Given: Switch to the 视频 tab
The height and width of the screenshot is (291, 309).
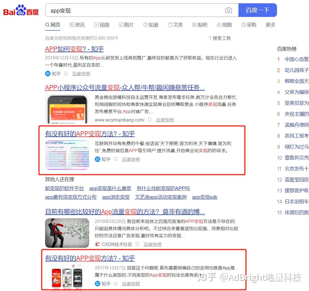Looking at the screenshot, I should point(102,25).
